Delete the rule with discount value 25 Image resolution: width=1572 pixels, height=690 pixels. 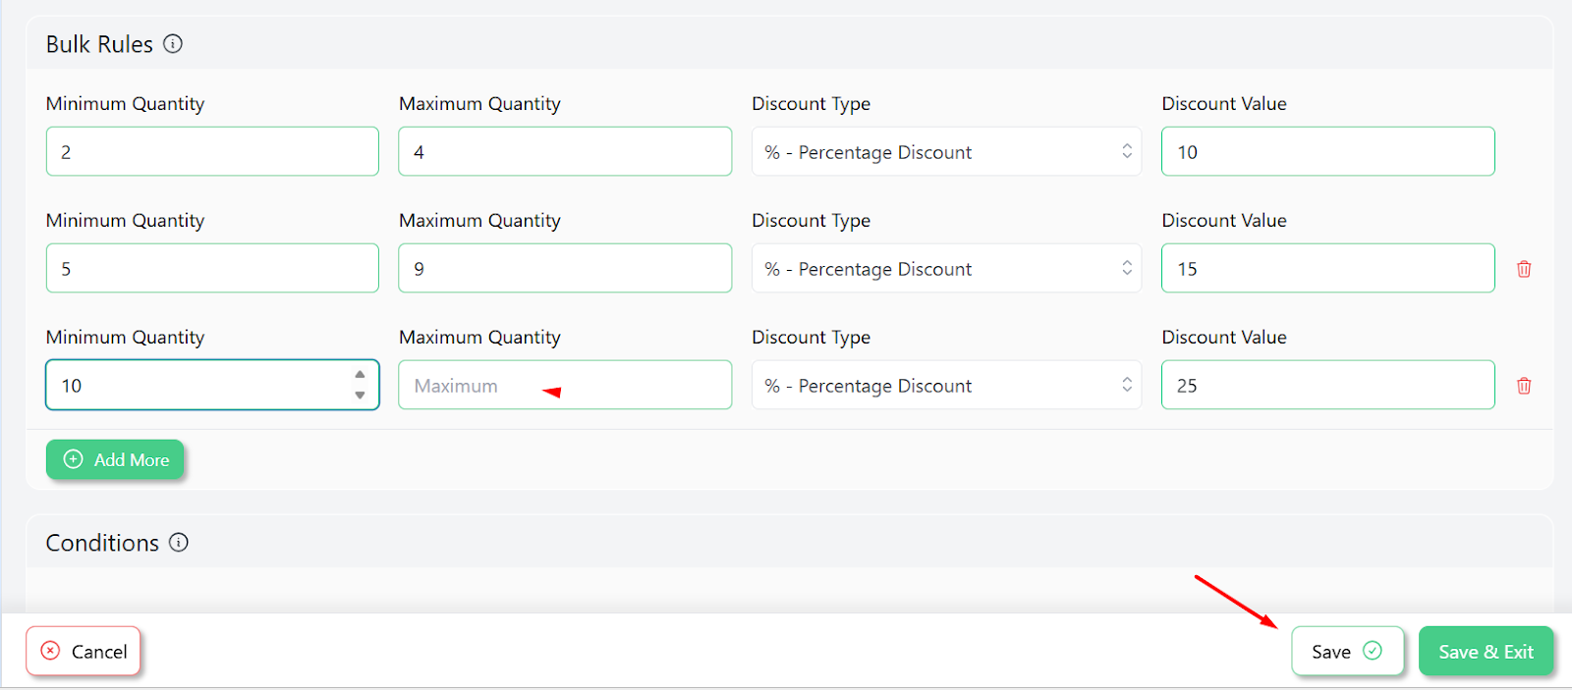coord(1524,386)
